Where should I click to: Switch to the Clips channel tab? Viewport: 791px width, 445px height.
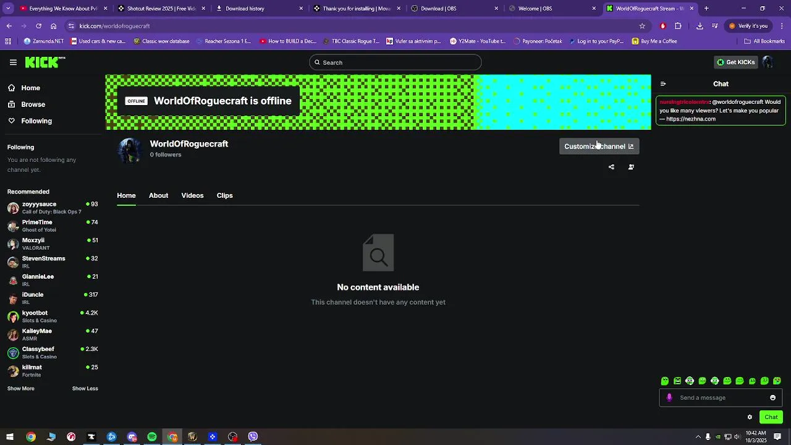[x=224, y=195]
